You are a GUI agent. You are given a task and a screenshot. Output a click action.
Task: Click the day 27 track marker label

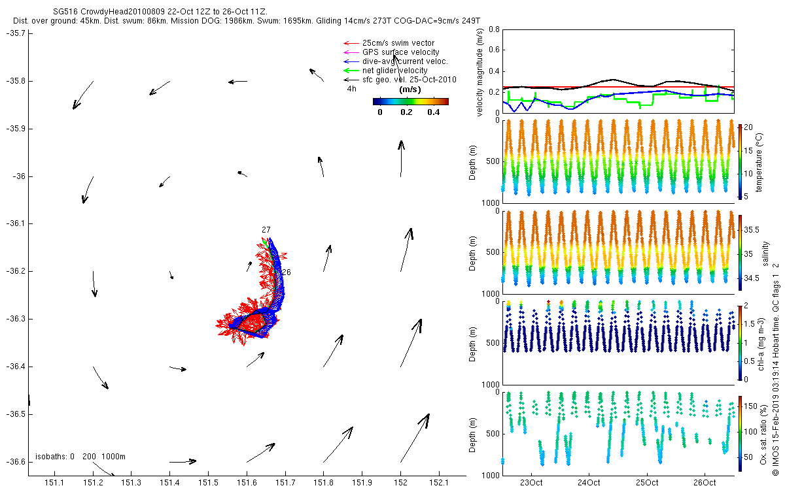pyautogui.click(x=266, y=230)
